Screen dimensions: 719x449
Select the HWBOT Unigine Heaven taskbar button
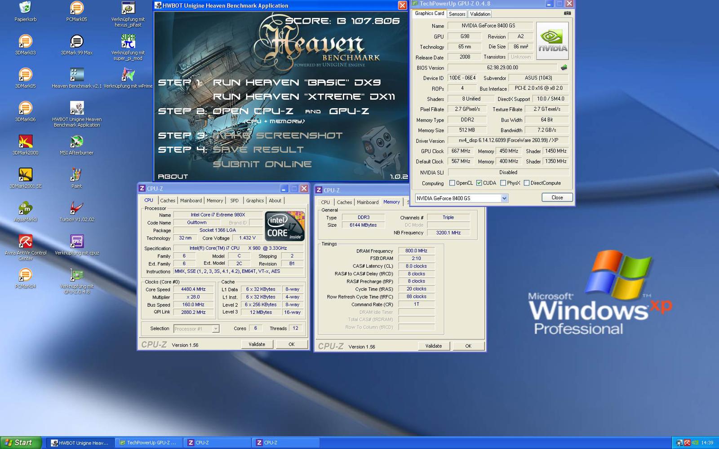point(80,443)
